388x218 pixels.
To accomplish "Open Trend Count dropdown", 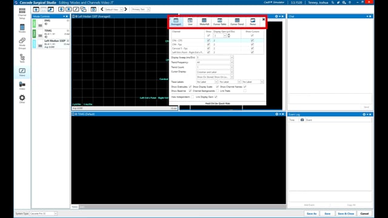I will pyautogui.click(x=215, y=67).
